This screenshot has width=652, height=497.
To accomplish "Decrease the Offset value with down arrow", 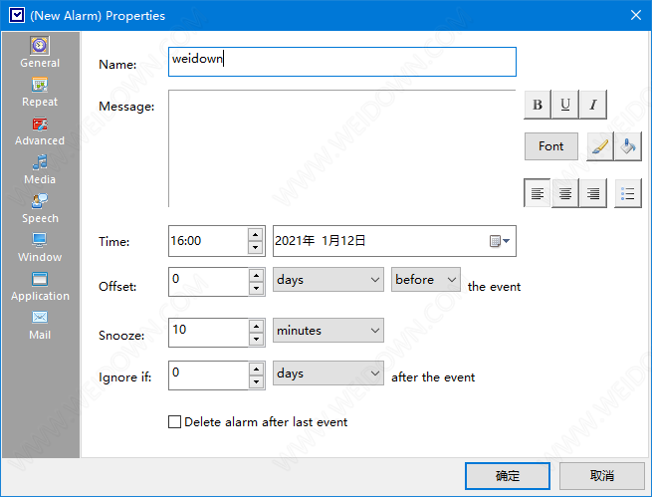I will point(256,288).
